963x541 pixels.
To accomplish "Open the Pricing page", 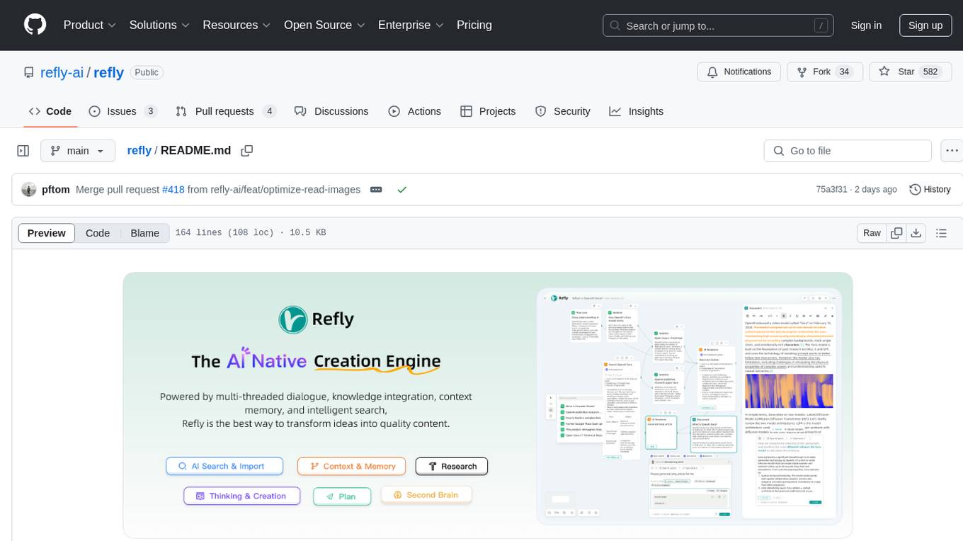I will click(474, 25).
